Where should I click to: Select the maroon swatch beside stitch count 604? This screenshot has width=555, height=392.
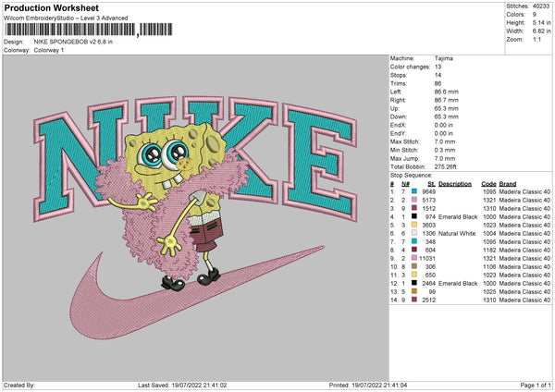point(414,250)
